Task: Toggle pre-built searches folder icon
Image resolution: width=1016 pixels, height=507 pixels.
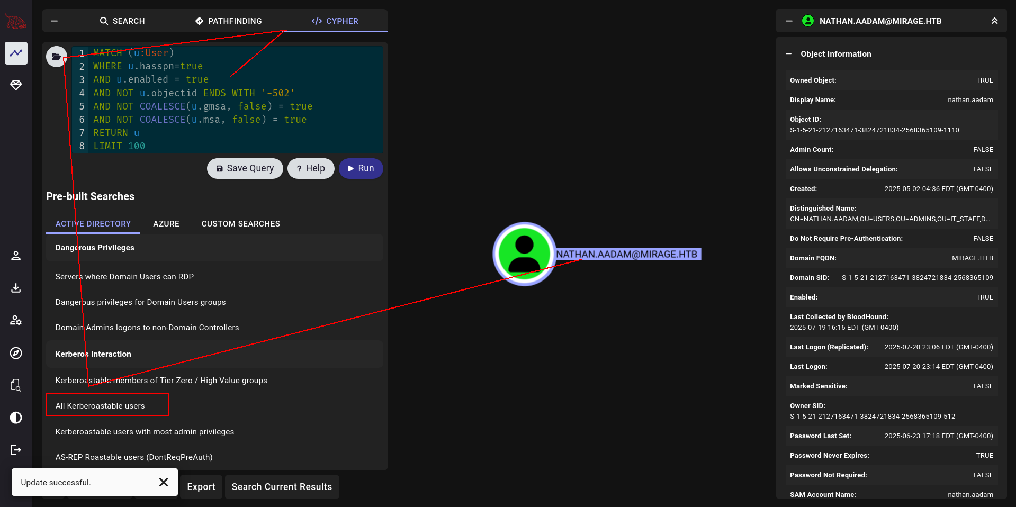Action: pyautogui.click(x=56, y=57)
